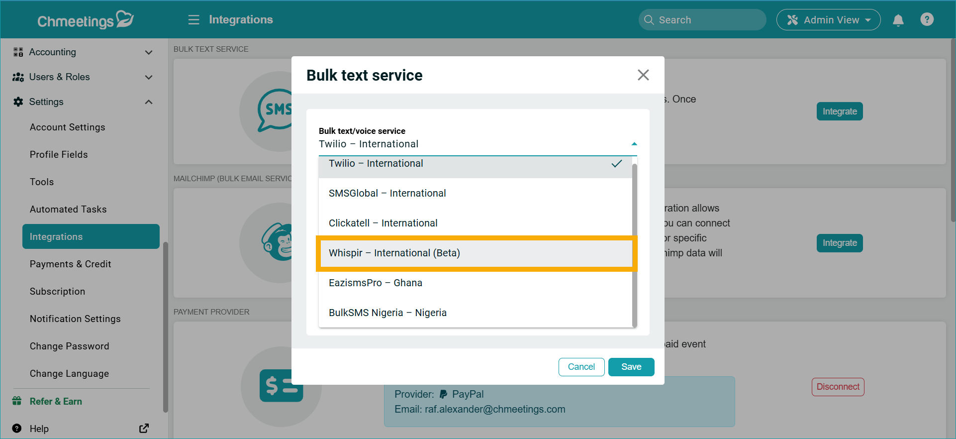Click the Mailchimp monkey icon
The image size is (956, 439).
pos(277,241)
